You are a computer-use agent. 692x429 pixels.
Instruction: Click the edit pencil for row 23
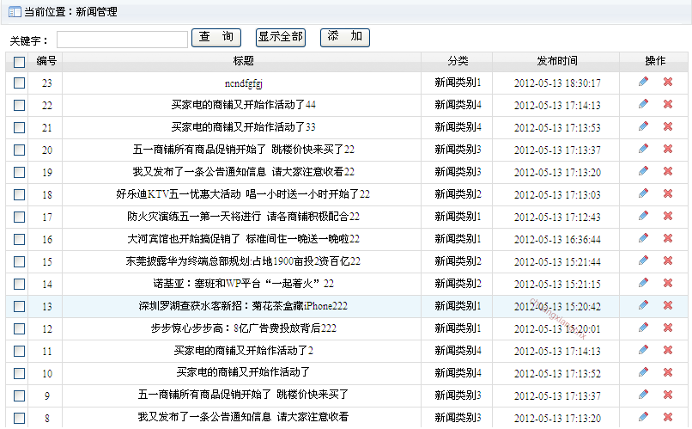click(x=643, y=82)
